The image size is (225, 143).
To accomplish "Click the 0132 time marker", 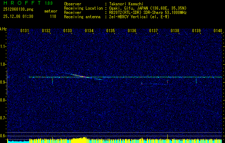I will (x=46, y=30).
